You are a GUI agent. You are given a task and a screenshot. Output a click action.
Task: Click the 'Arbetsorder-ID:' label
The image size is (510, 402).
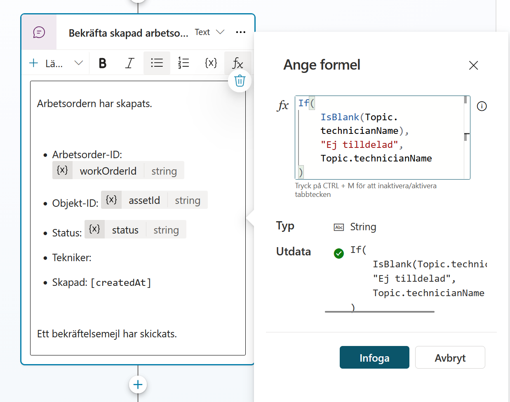[x=87, y=155]
